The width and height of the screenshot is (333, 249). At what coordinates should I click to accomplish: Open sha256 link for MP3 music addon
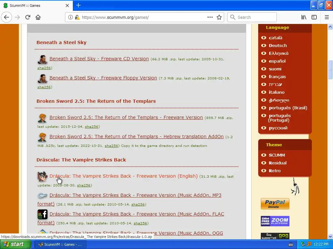coord(138,204)
